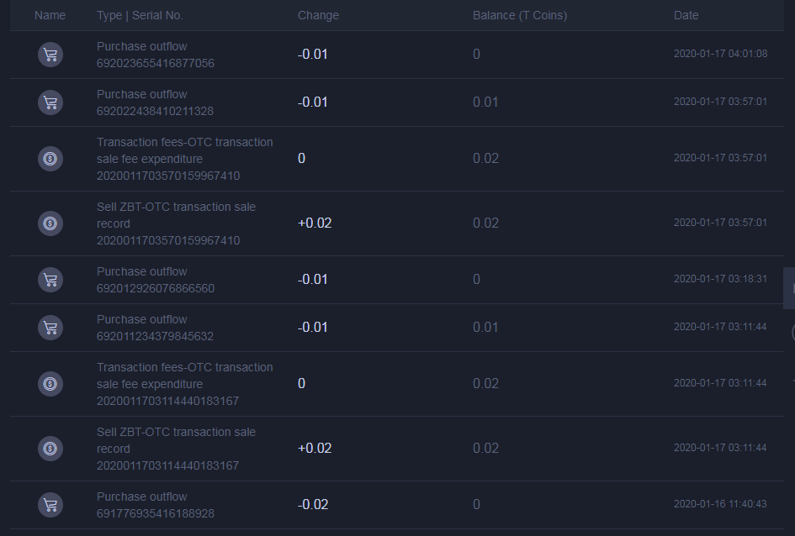Click Sell ZBT-OTC sale record 20200117035701
This screenshot has width=795, height=536.
(x=176, y=215)
